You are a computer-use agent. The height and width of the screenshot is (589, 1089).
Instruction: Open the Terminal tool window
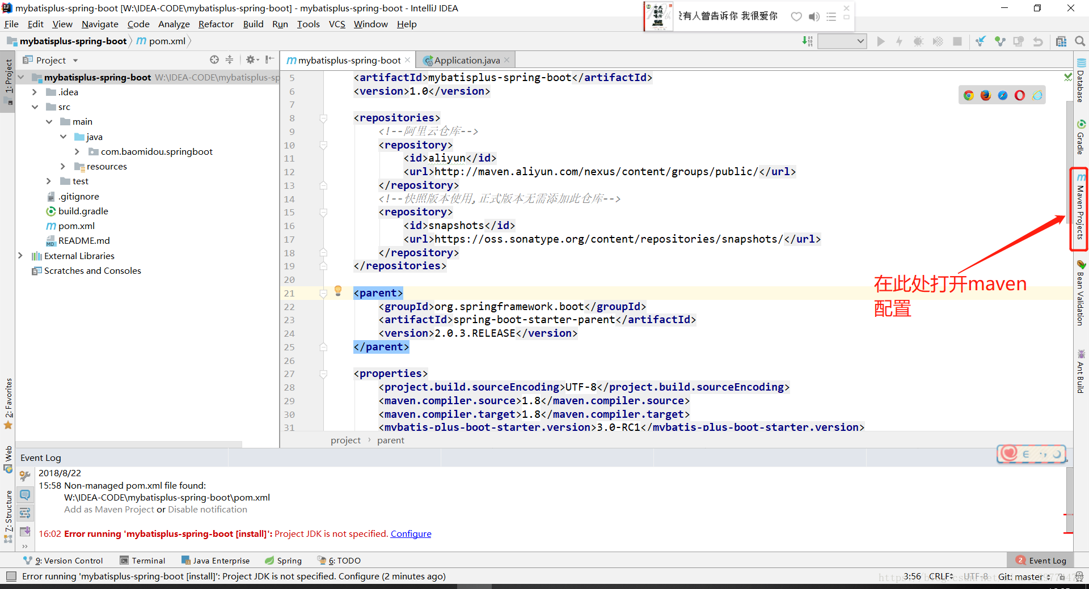point(142,560)
